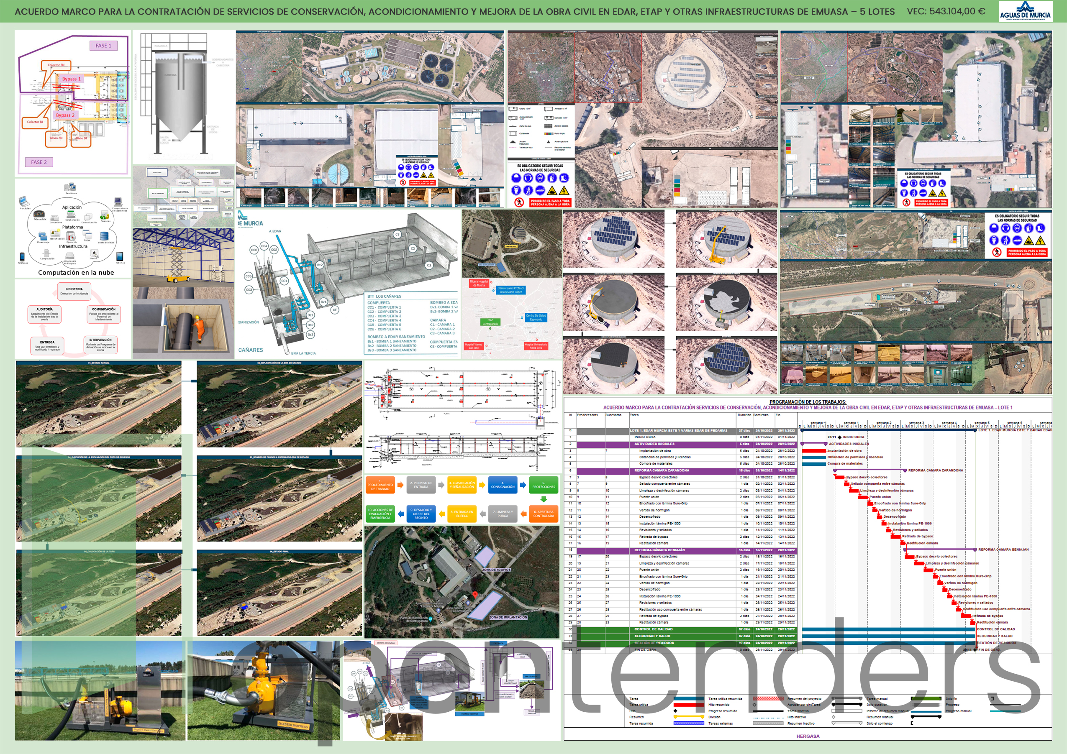Open the silo tank diagram thumbnail
Image resolution: width=1067 pixels, height=754 pixels.
[x=183, y=97]
